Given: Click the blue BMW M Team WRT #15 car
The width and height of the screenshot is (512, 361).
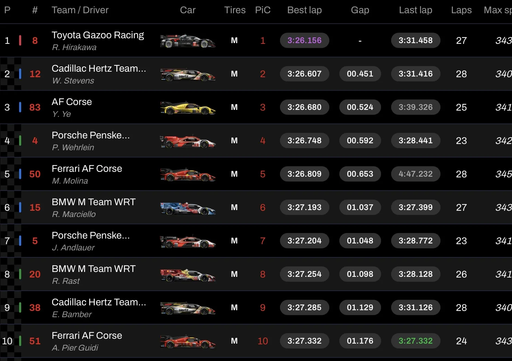Looking at the screenshot, I should pos(188,208).
